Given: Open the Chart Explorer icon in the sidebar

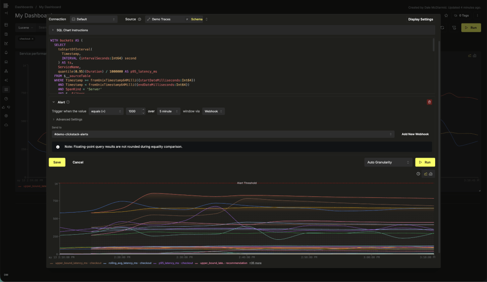Looking at the screenshot, I should 6,43.
